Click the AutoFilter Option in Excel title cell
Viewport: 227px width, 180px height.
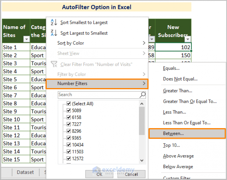click(x=97, y=7)
